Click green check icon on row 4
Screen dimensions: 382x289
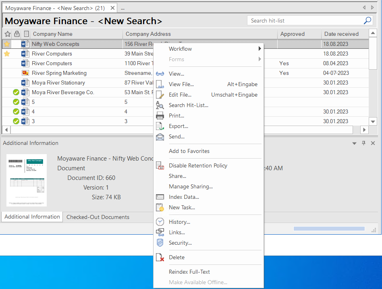16,111
